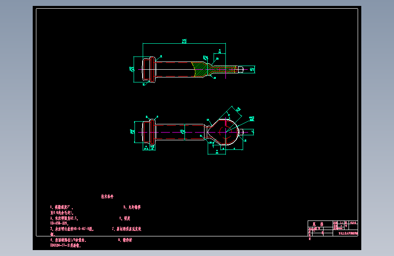394x256 pixels.
Task: Click the angled dimension above the eye head
Action: [x=237, y=111]
